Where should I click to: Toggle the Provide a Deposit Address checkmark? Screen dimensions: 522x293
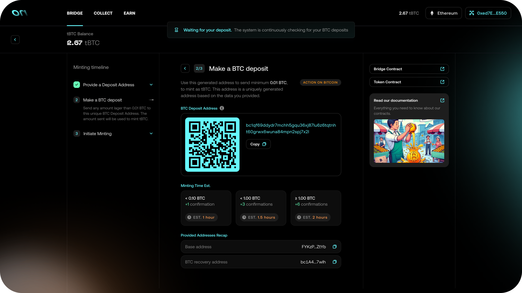77,85
